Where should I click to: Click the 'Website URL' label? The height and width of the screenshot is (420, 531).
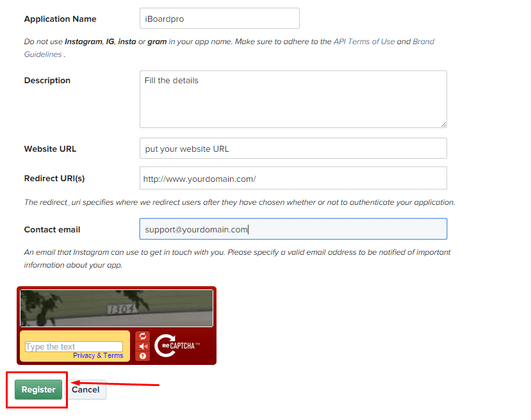(x=50, y=149)
